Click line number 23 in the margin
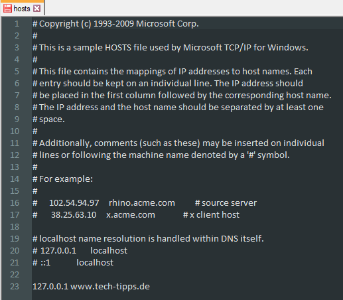The height and width of the screenshot is (300, 343). (x=15, y=287)
